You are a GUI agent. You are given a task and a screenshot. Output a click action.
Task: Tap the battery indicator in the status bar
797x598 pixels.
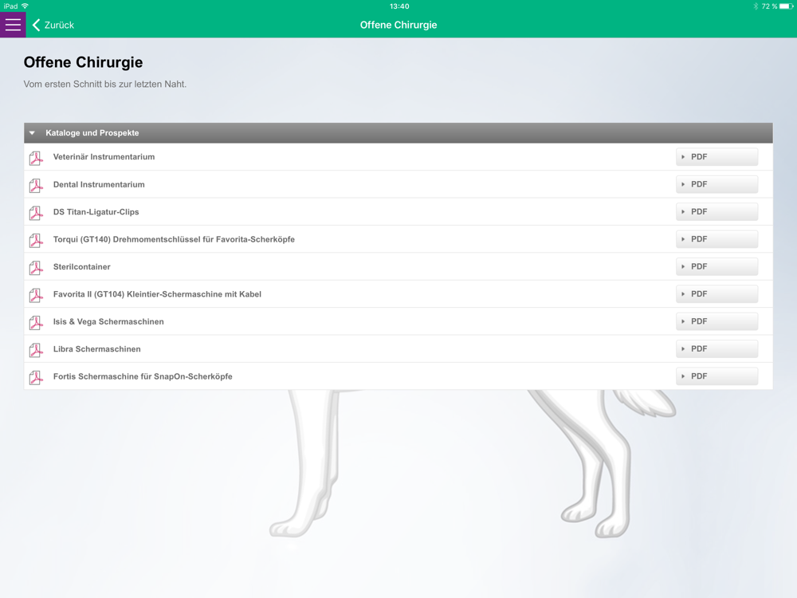(787, 6)
